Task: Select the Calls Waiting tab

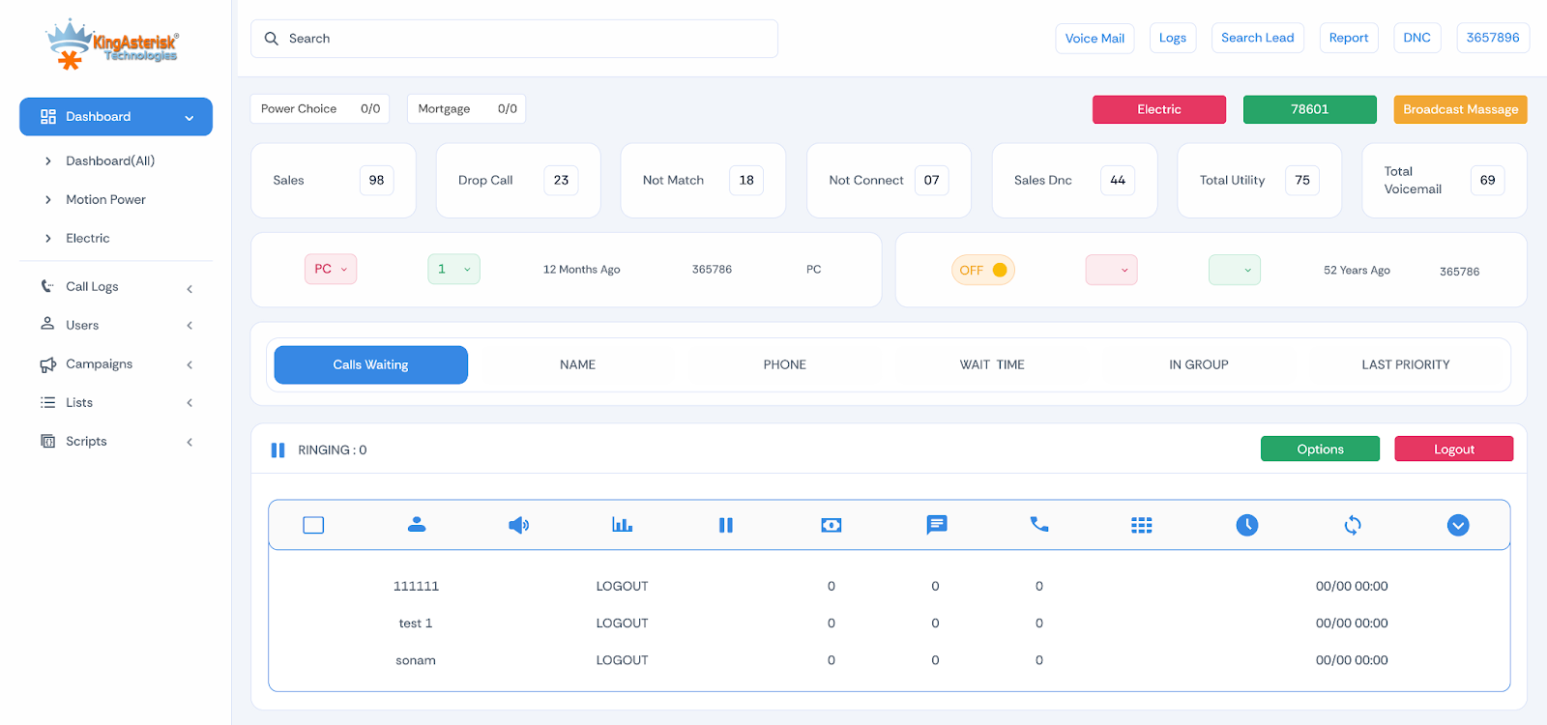Action: [371, 364]
